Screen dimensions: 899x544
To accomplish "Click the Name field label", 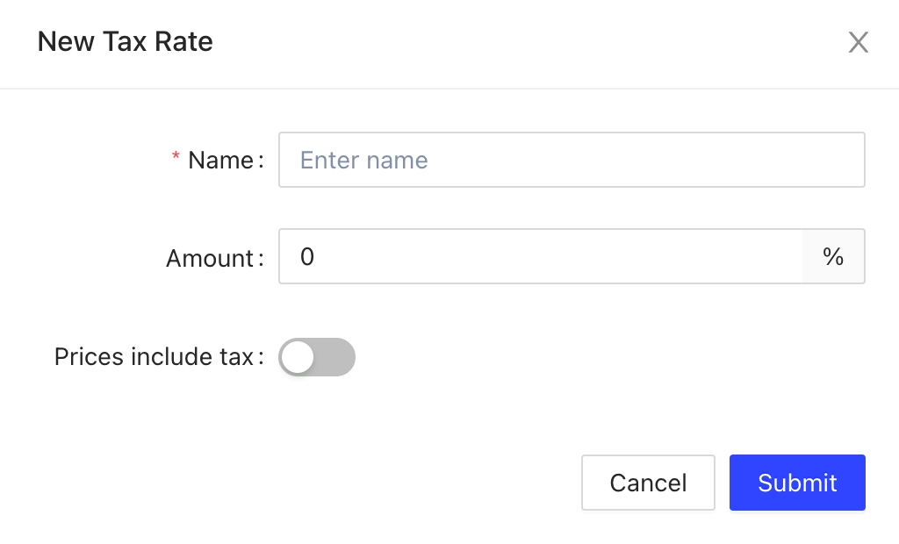I will pos(220,160).
